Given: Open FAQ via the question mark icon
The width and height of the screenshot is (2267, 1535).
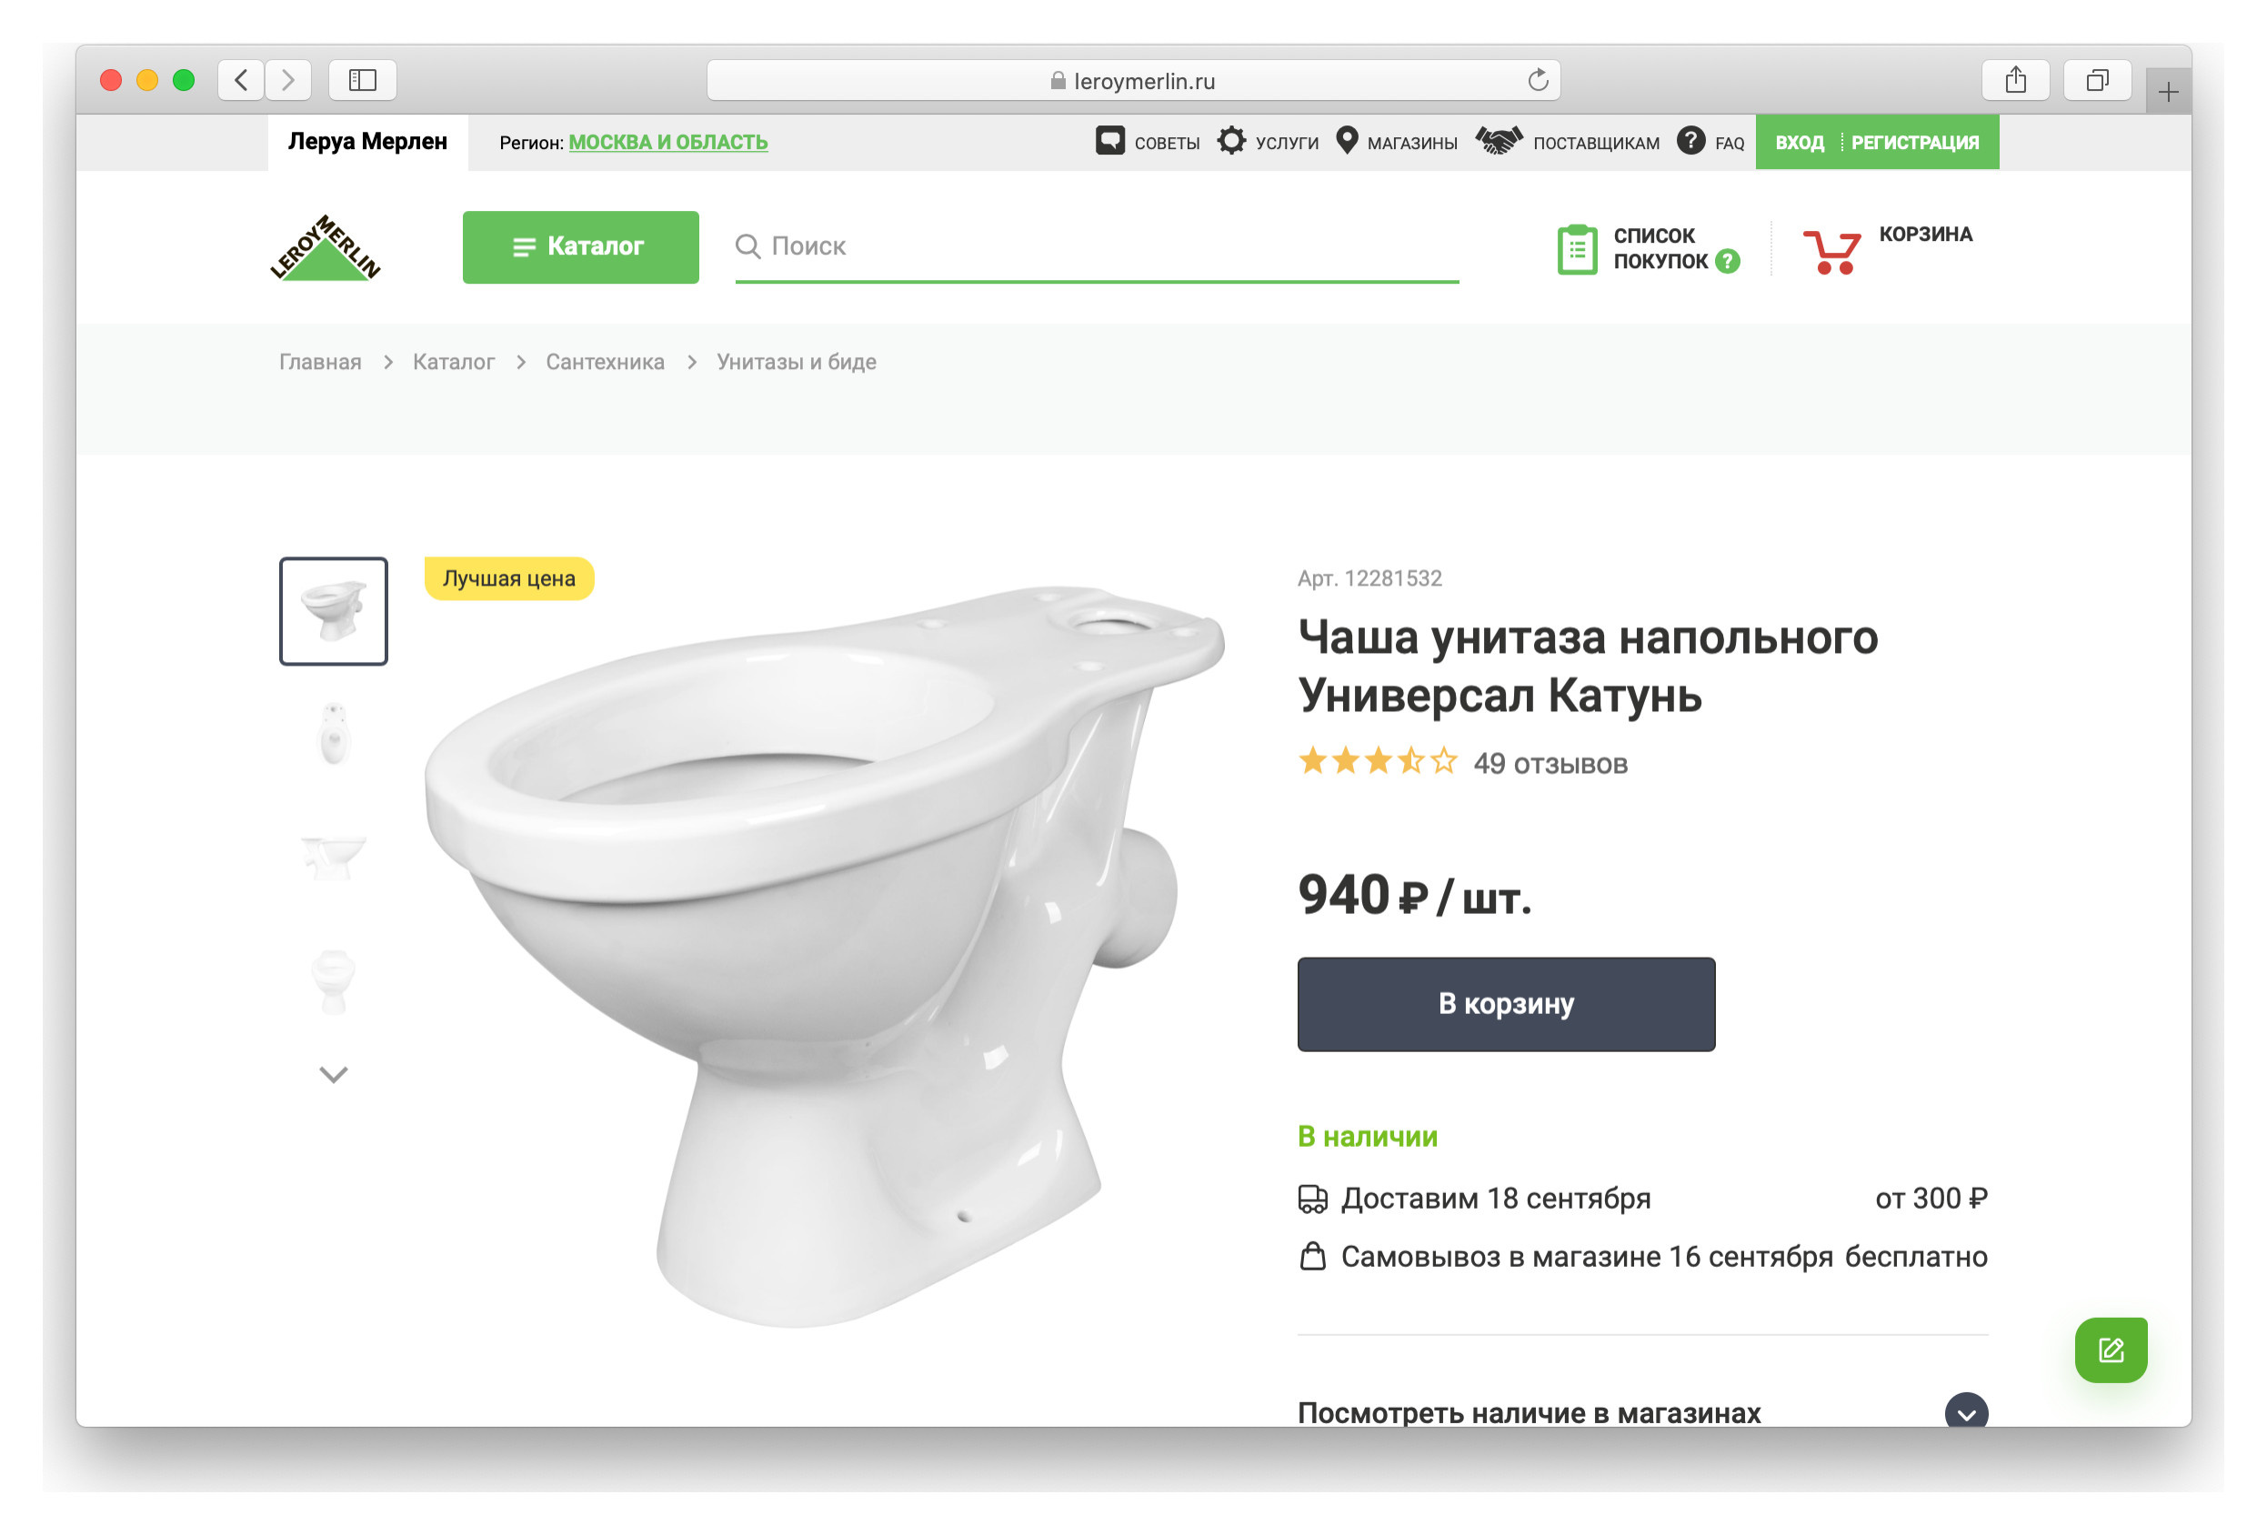Looking at the screenshot, I should 1692,142.
